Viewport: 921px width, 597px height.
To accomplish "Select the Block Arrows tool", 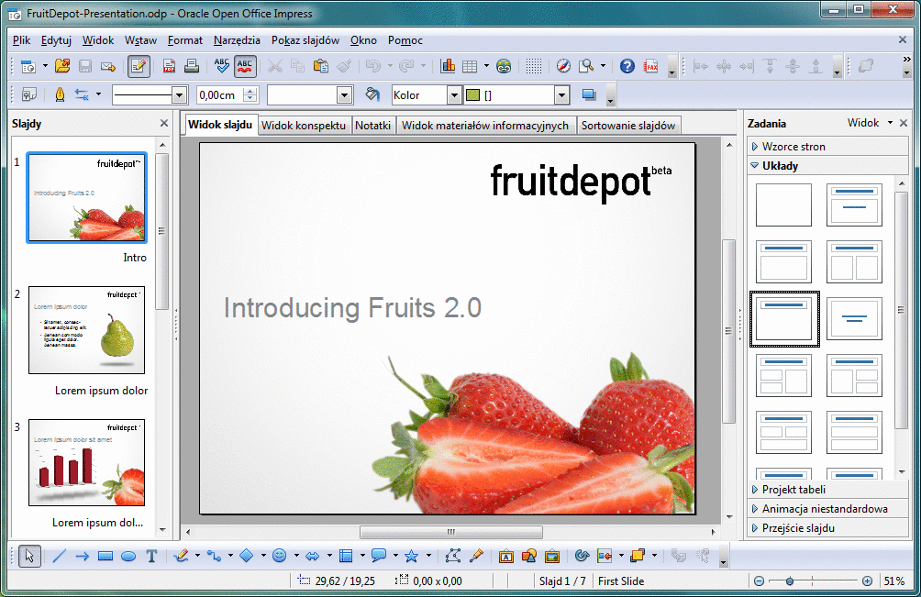I will [313, 556].
